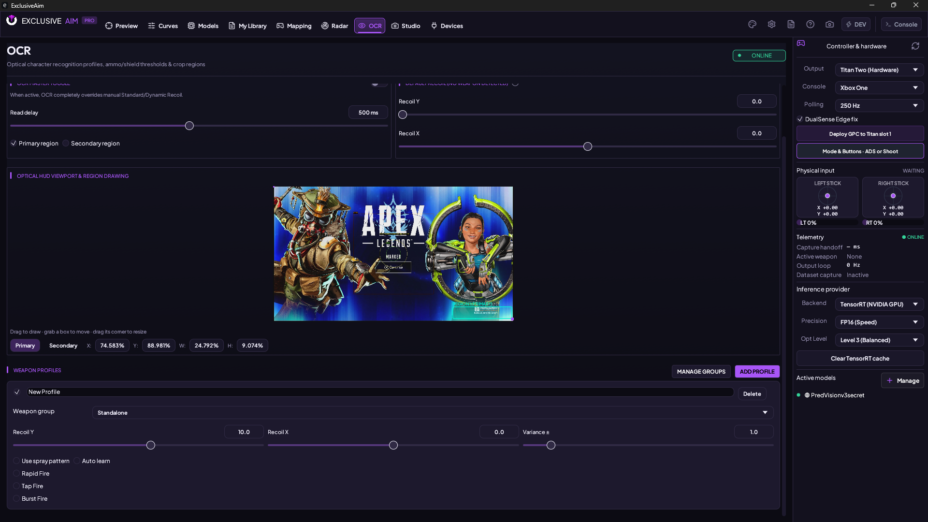Open the Console Xbox One dropdown
928x522 pixels.
[879, 88]
